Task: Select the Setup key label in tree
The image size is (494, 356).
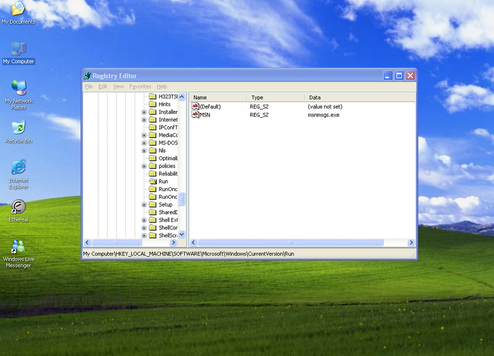Action: [x=165, y=204]
